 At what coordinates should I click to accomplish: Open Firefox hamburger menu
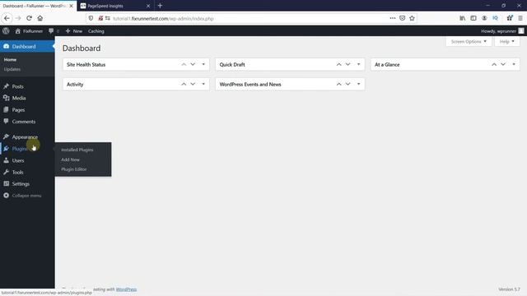tap(520, 18)
